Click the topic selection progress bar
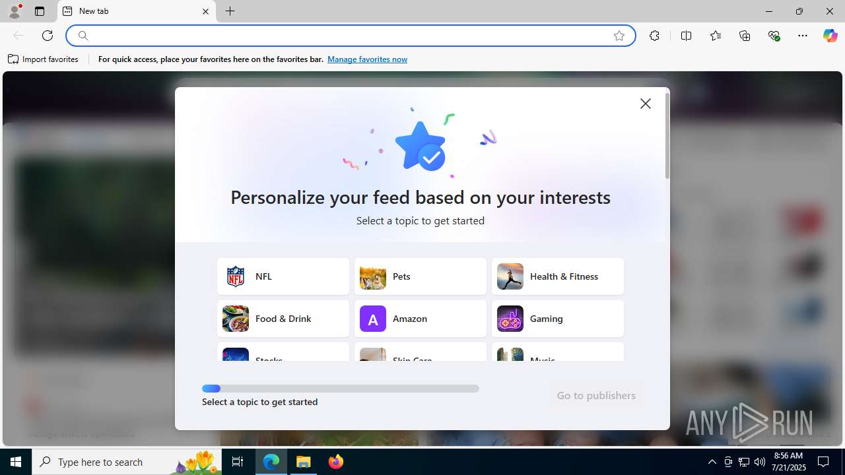Screen dimensions: 845x475 (341, 389)
